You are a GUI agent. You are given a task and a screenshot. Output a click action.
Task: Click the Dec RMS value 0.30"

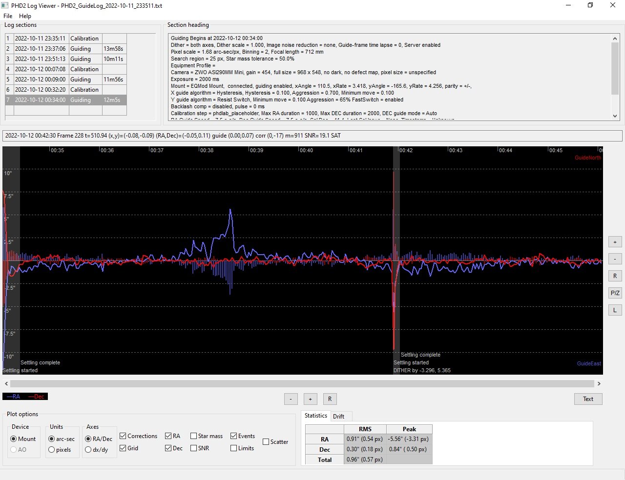click(x=365, y=449)
